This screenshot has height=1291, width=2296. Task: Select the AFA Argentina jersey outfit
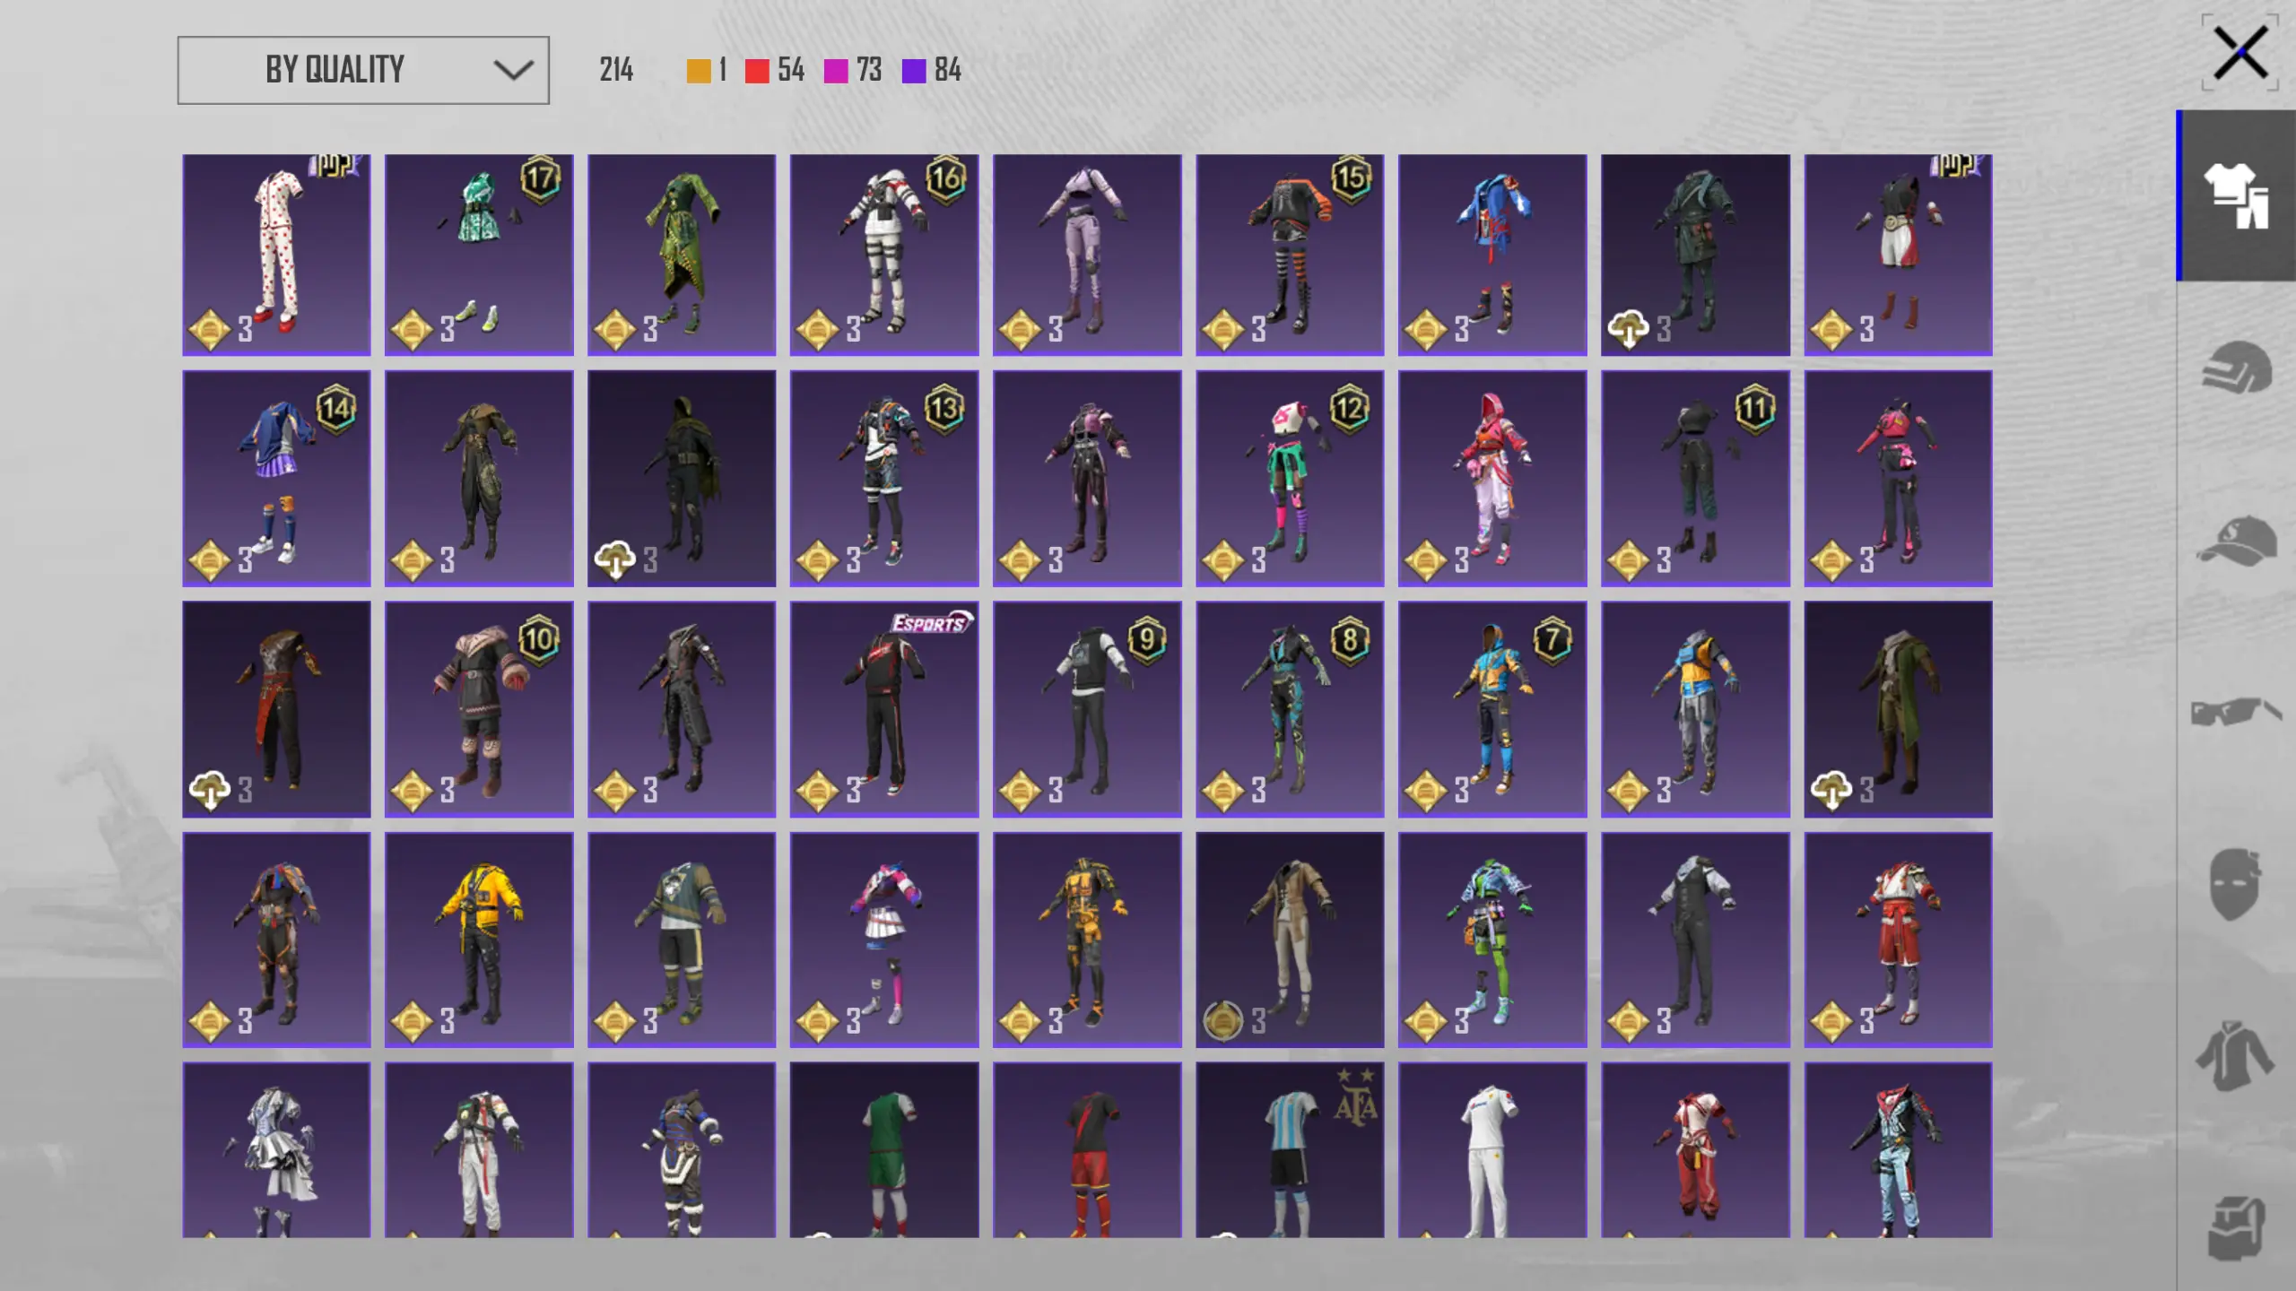click(x=1290, y=1150)
